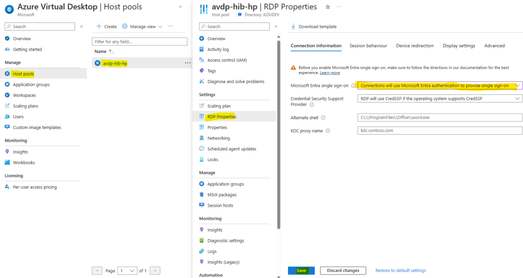The image size is (523, 278).
Task: Open the page number dropdown
Action: [127, 271]
